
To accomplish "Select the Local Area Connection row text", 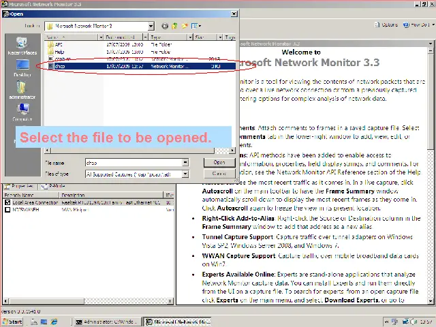I will [x=35, y=202].
